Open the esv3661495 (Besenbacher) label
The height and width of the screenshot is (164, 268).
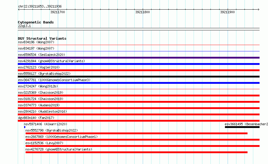(x=246, y=124)
